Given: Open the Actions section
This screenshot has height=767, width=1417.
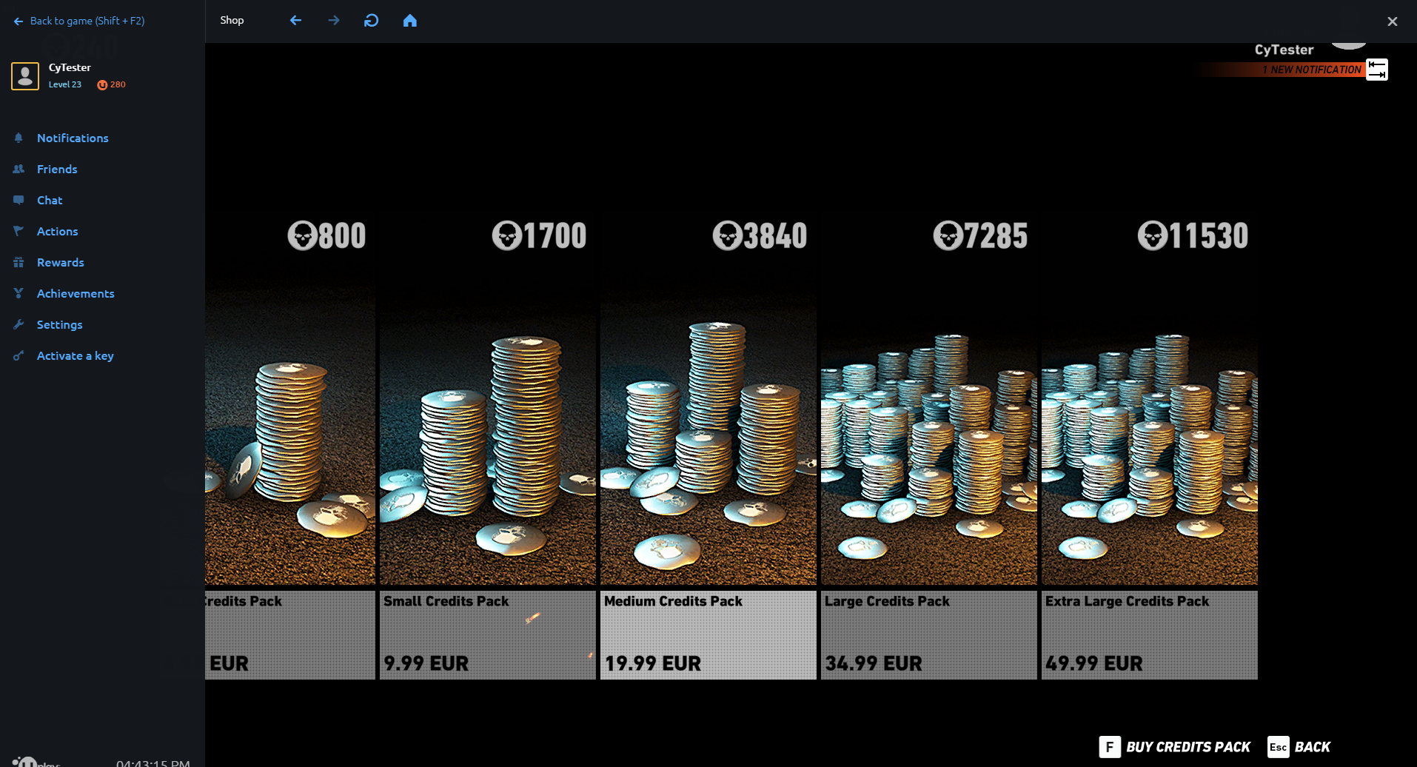Looking at the screenshot, I should (57, 231).
